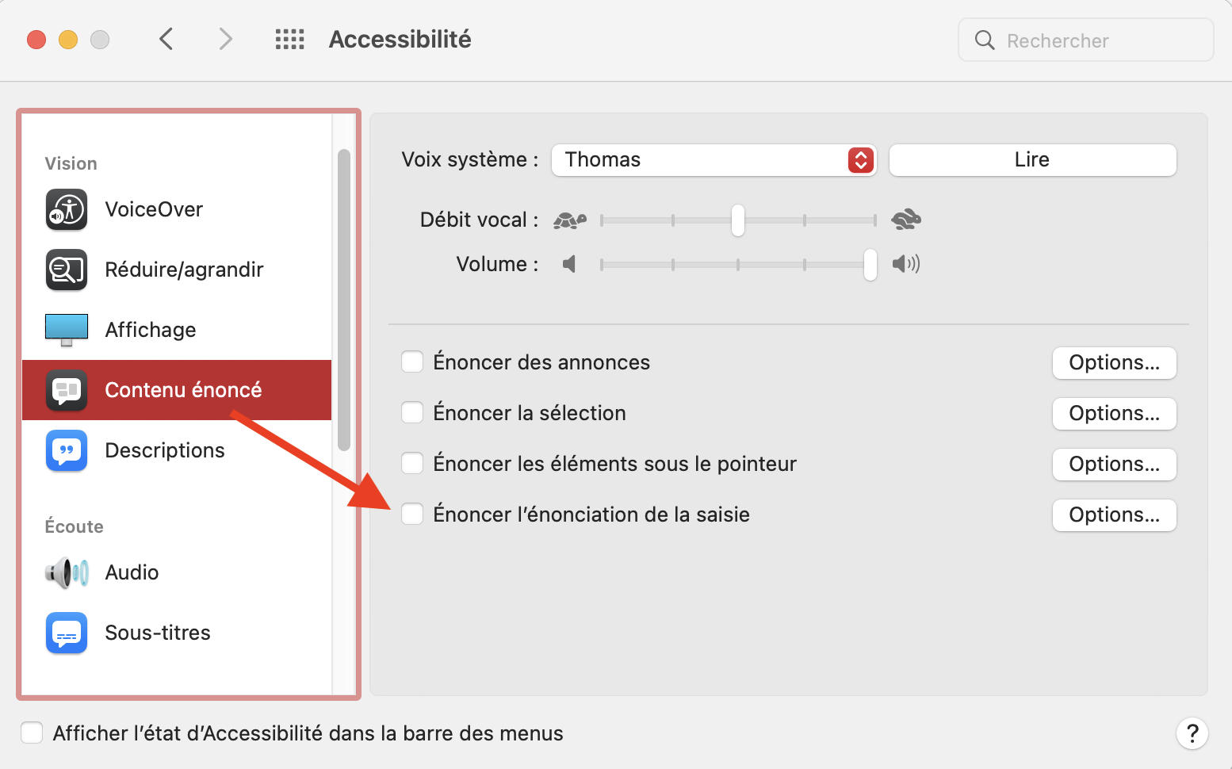Check Énoncer les éléments sous le pointeur

point(412,464)
